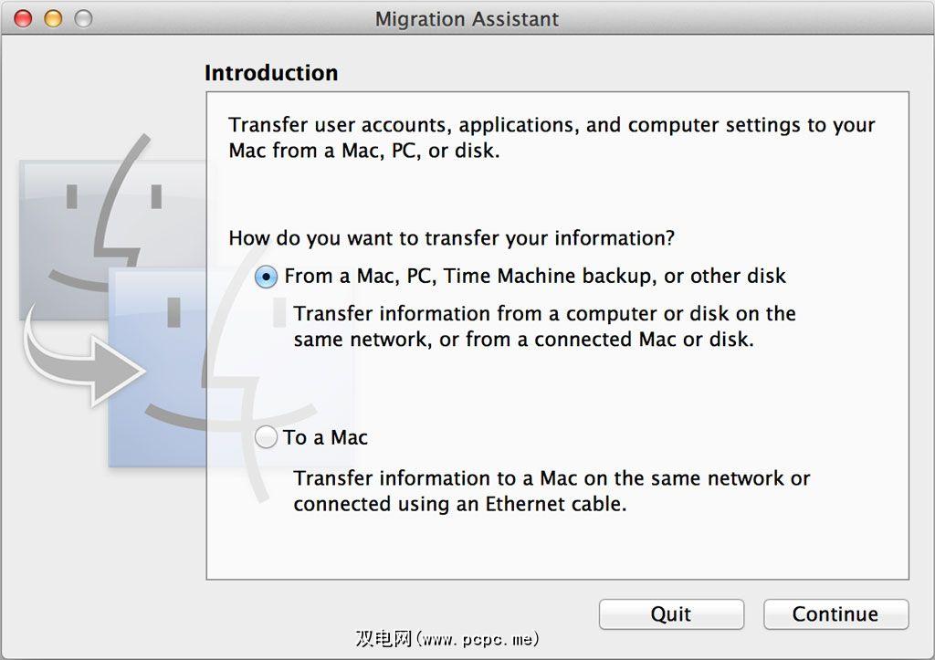Click the "same network, or from a connected Mac" description
935x660 pixels.
coord(523,340)
